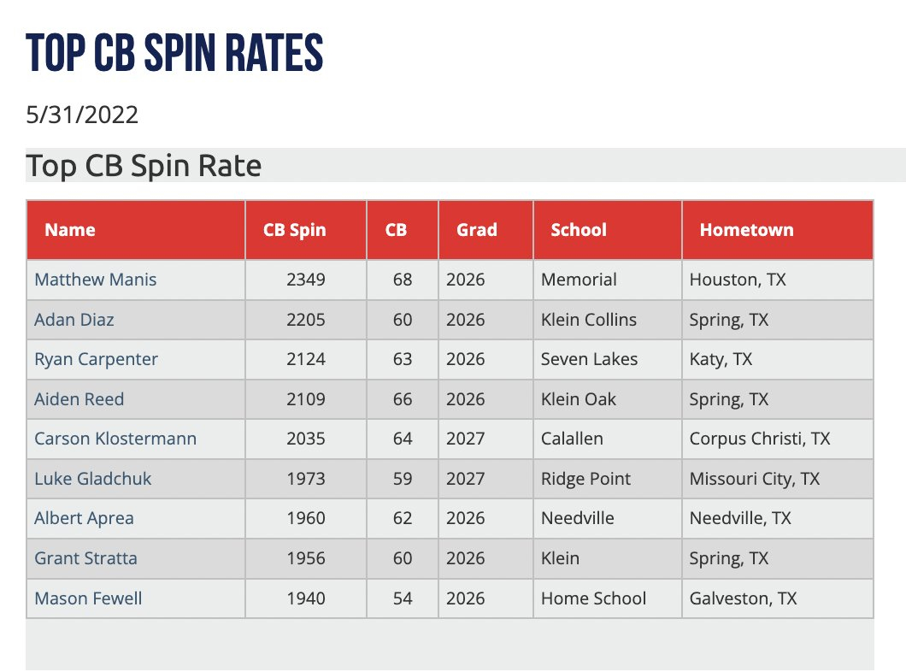Open Aiden Reed profile link

coord(79,399)
